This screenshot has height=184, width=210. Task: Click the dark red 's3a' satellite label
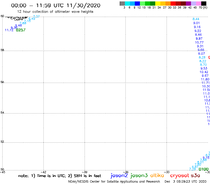point(195,176)
